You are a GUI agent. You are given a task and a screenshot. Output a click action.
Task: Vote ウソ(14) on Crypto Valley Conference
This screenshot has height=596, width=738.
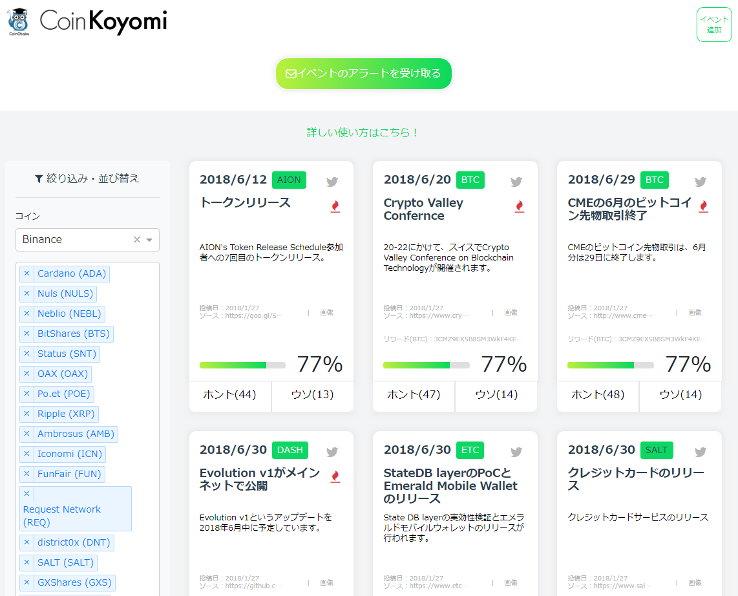[x=496, y=394]
